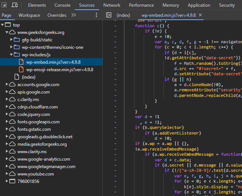Expand the www.google-analytics.com domain
The image size is (242, 196).
(7, 159)
